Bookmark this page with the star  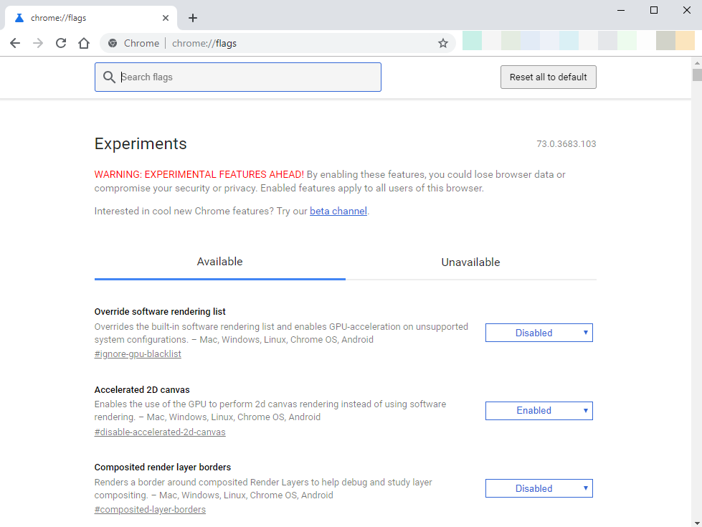[442, 43]
